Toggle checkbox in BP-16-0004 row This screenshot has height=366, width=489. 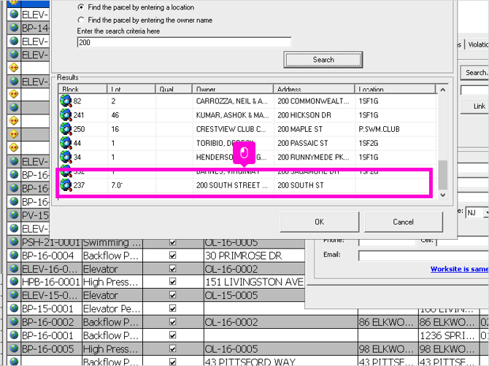pos(172,255)
